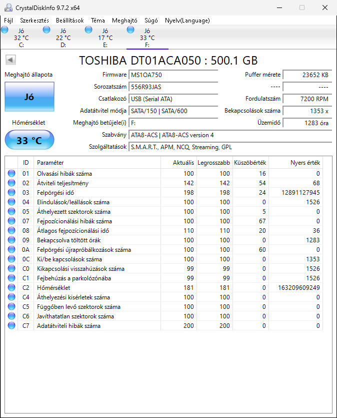Click the status orb of row 0A Felpörgési újrapróbálkozások
Screen dimensions: 337x418
click(11, 249)
